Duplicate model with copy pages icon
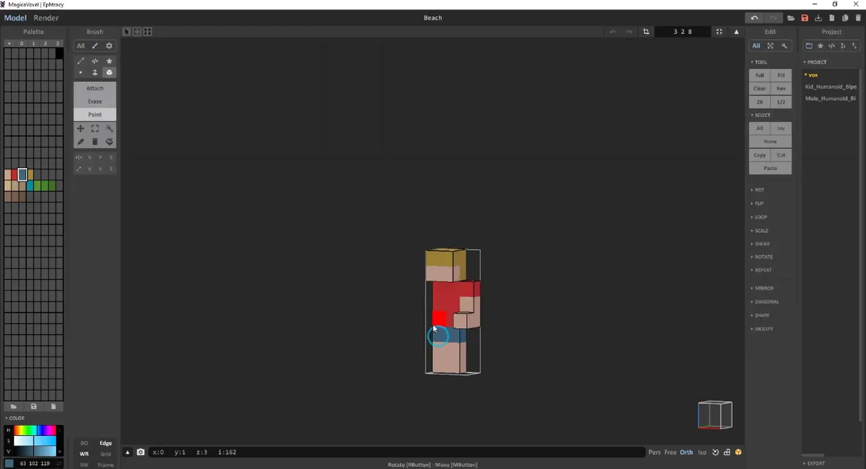The image size is (866, 469). pos(845,18)
